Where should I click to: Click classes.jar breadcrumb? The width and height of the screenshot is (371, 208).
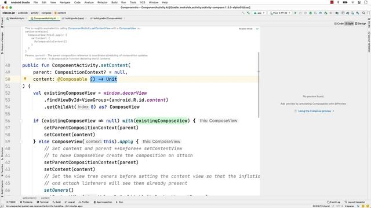point(9,13)
